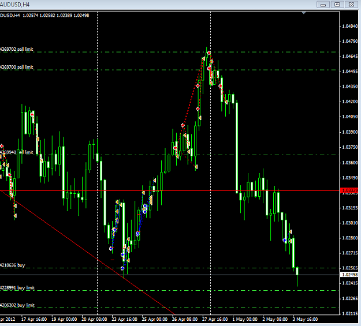Click the 1.03750 price scale label
361x326 pixels.
point(350,147)
